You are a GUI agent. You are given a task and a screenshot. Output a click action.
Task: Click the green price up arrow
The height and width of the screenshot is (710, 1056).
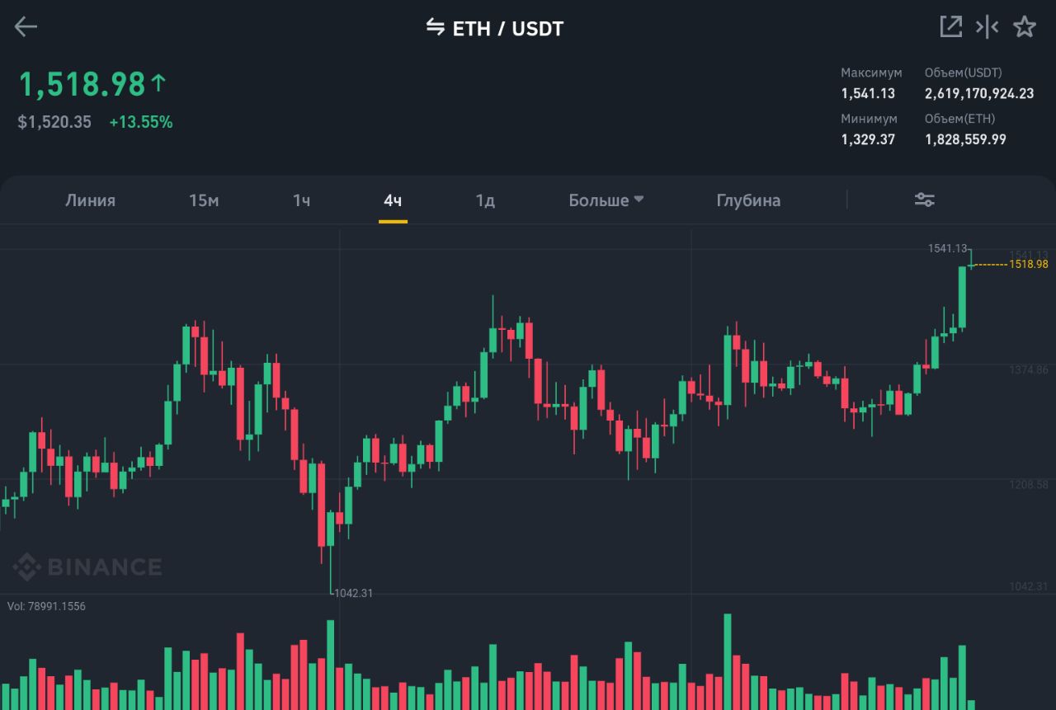[158, 82]
